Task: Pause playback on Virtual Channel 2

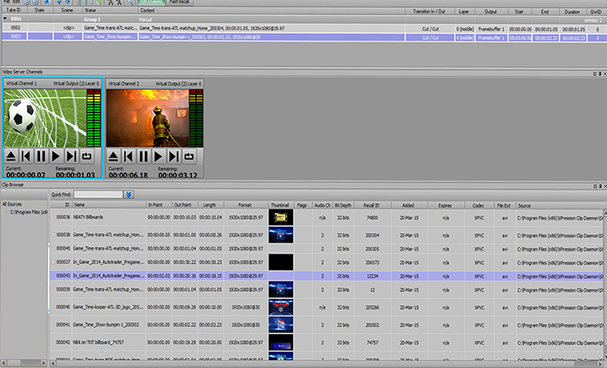Action: click(143, 156)
